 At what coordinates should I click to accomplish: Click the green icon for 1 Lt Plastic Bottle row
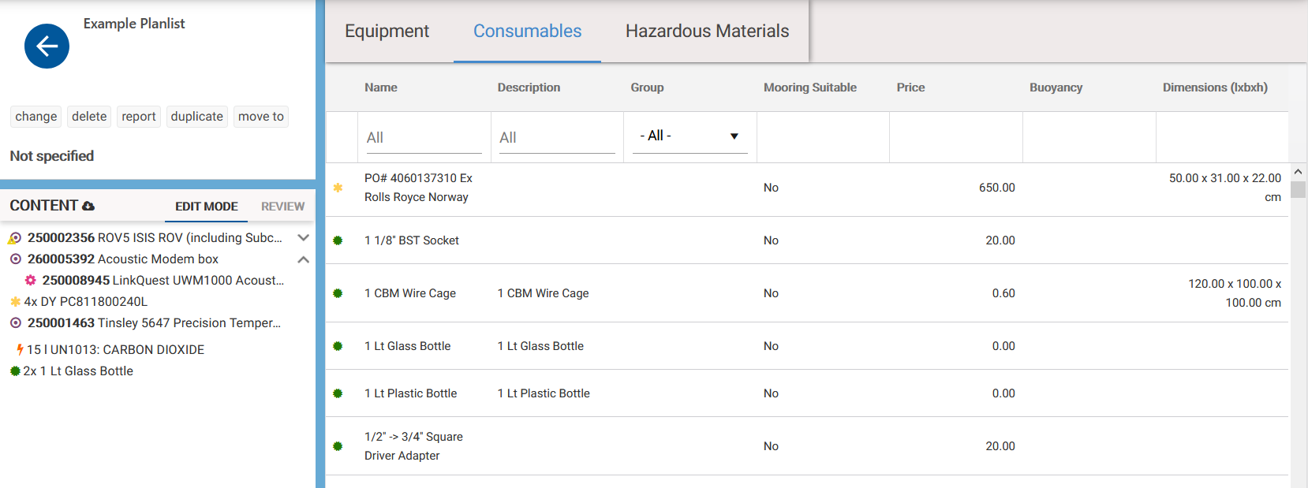coord(338,393)
